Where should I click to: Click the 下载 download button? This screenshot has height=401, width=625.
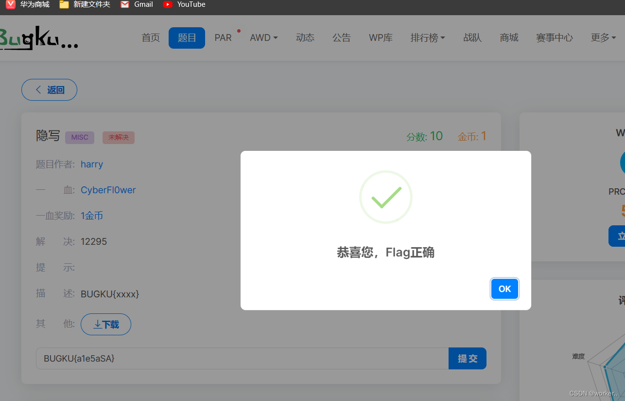point(106,325)
